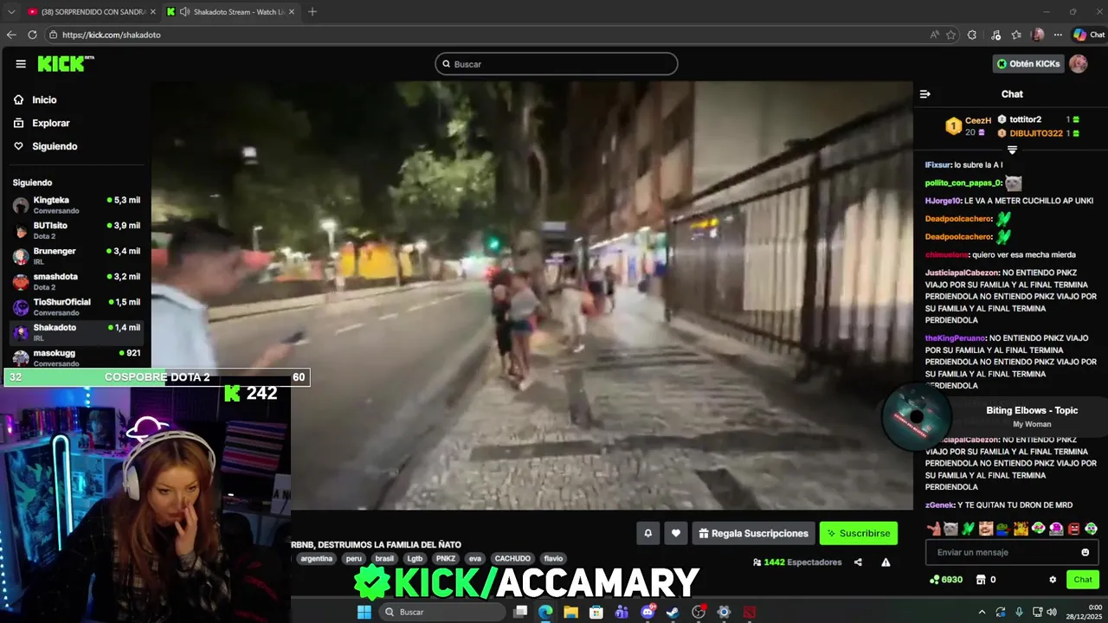Click username zGenek in chat
Viewport: 1108px width, 623px height.
939,505
